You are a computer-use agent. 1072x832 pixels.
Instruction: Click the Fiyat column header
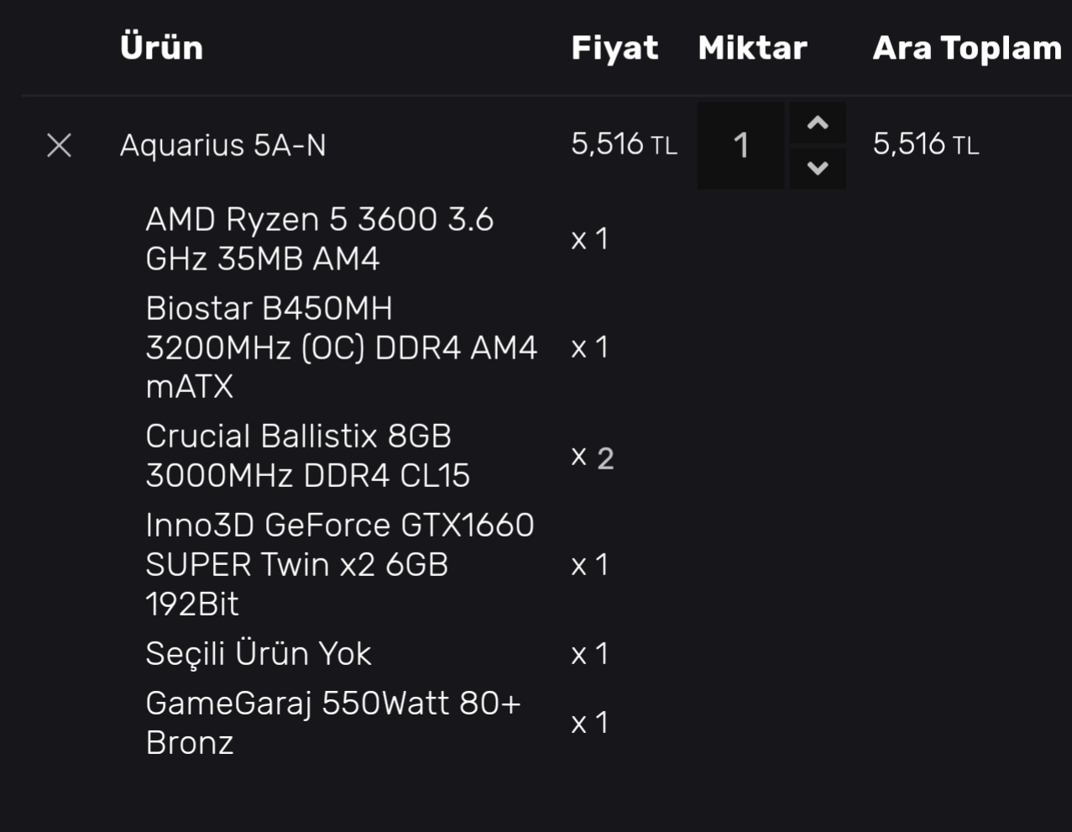[x=614, y=48]
